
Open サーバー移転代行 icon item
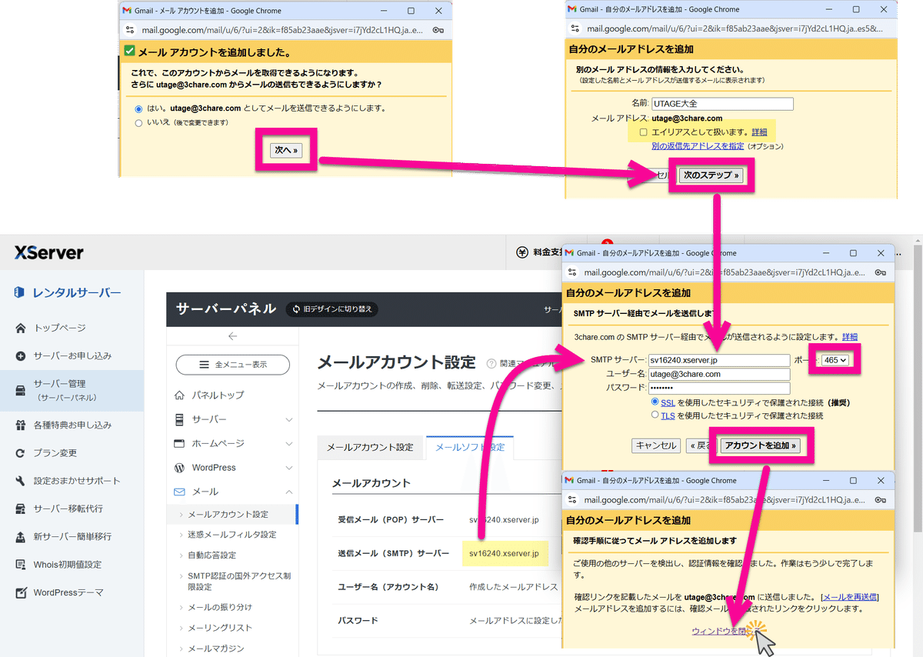21,509
